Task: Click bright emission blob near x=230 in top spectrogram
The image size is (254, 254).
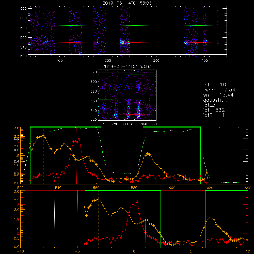Action: (122, 42)
